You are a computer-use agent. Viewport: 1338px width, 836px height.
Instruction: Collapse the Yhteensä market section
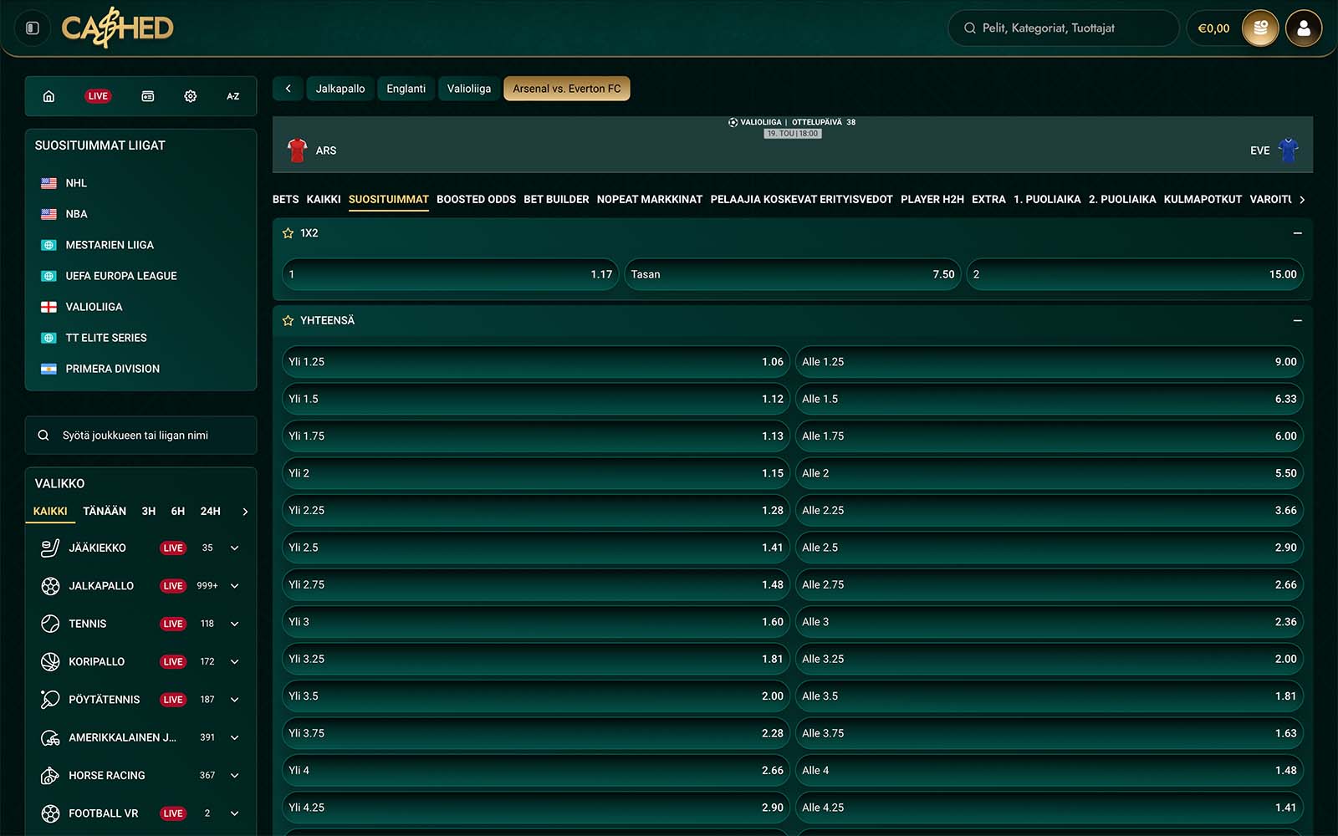[x=1297, y=321]
